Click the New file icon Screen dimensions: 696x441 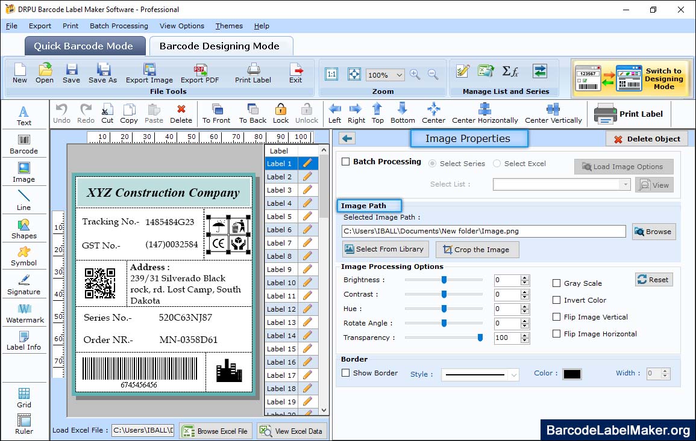click(19, 73)
